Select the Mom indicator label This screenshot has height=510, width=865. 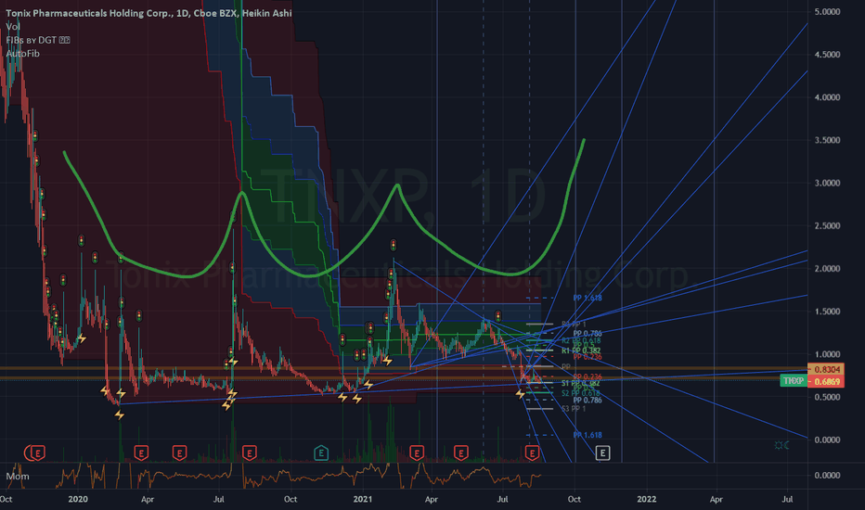pyautogui.click(x=18, y=476)
